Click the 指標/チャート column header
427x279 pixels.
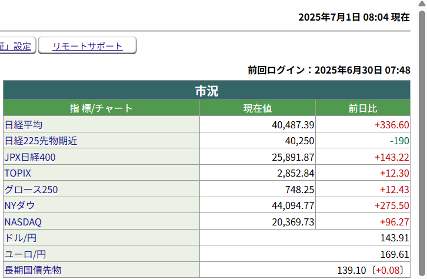tap(101, 108)
